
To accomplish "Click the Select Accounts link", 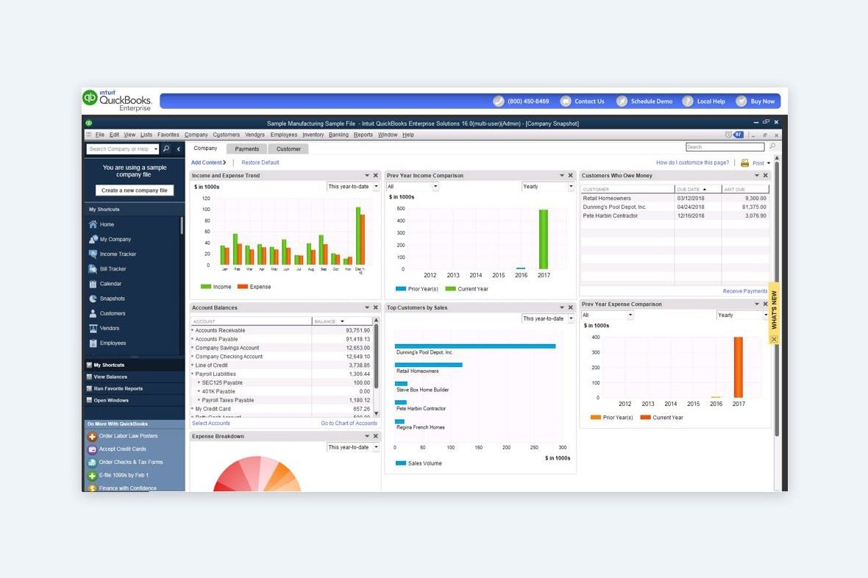I will coord(211,424).
